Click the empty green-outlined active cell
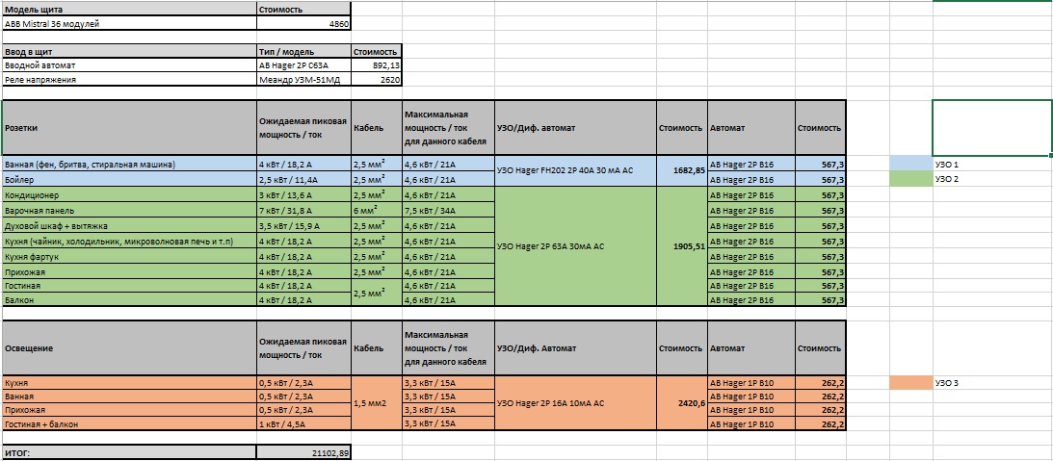The image size is (1053, 461). point(992,128)
